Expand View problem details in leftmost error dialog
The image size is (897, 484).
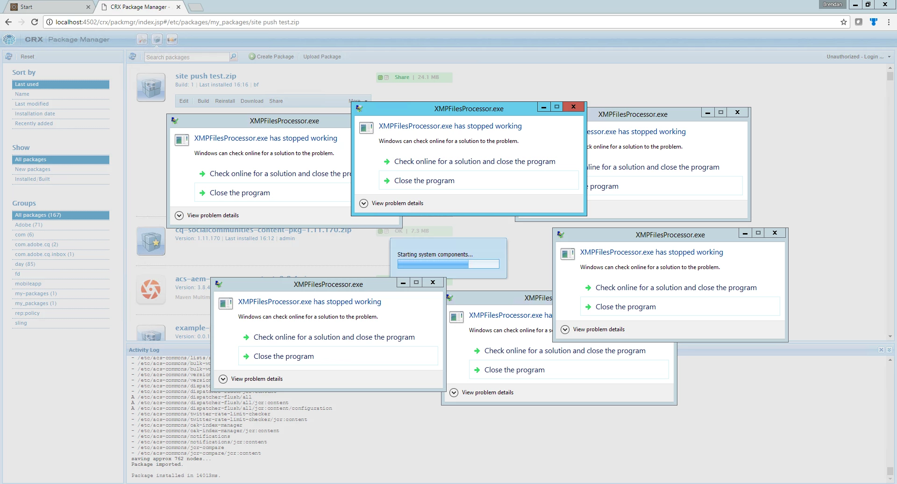207,215
